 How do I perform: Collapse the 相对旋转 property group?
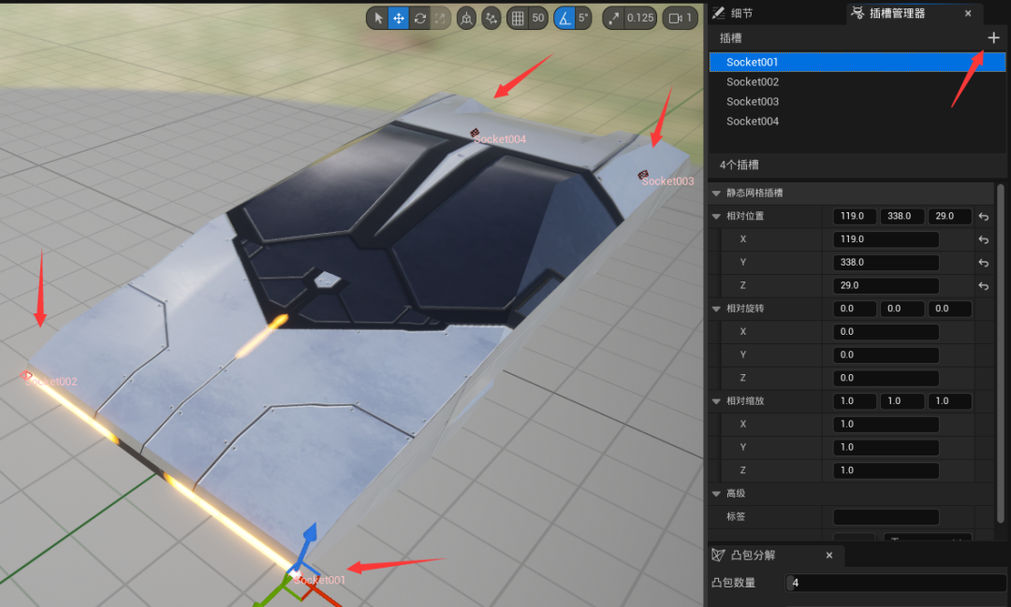(x=716, y=309)
